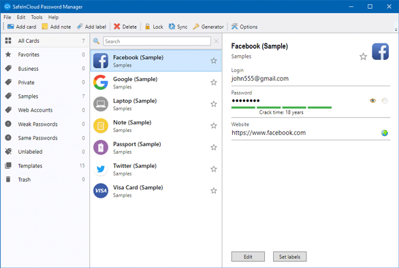Open the Templates section
This screenshot has height=268, width=399.
point(45,166)
